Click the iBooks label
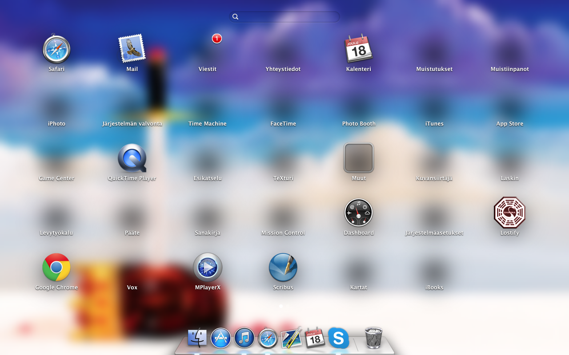The height and width of the screenshot is (355, 569). (x=434, y=288)
